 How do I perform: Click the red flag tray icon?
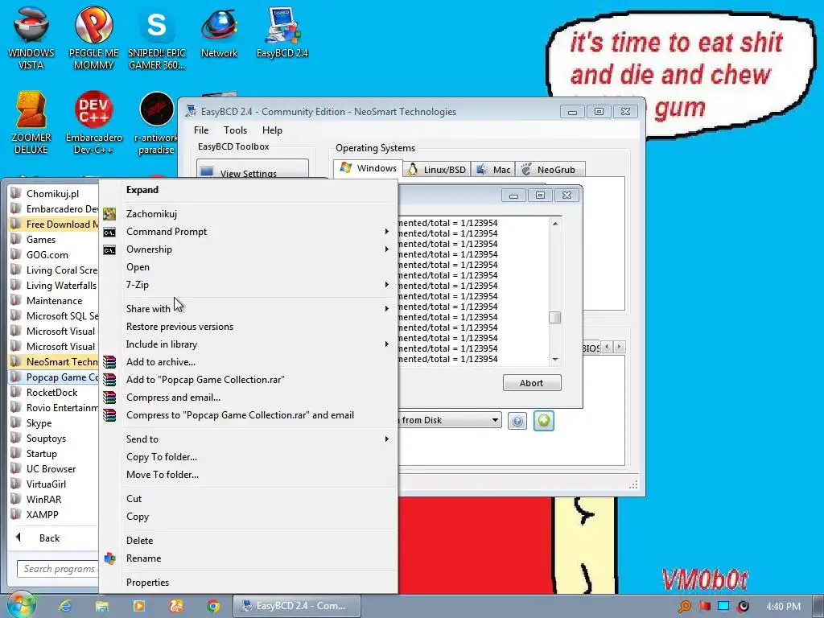tap(704, 606)
